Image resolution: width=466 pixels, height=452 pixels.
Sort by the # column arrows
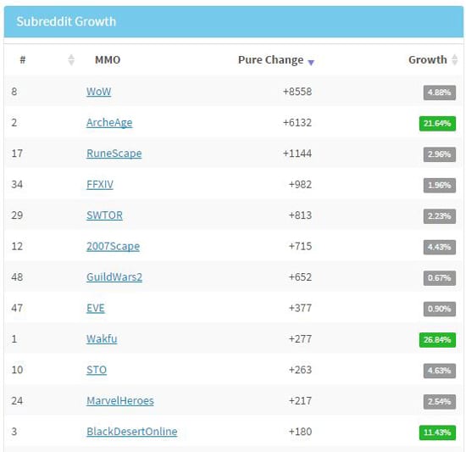click(x=71, y=59)
